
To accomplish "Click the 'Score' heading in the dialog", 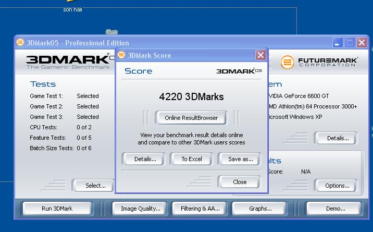I will point(138,71).
